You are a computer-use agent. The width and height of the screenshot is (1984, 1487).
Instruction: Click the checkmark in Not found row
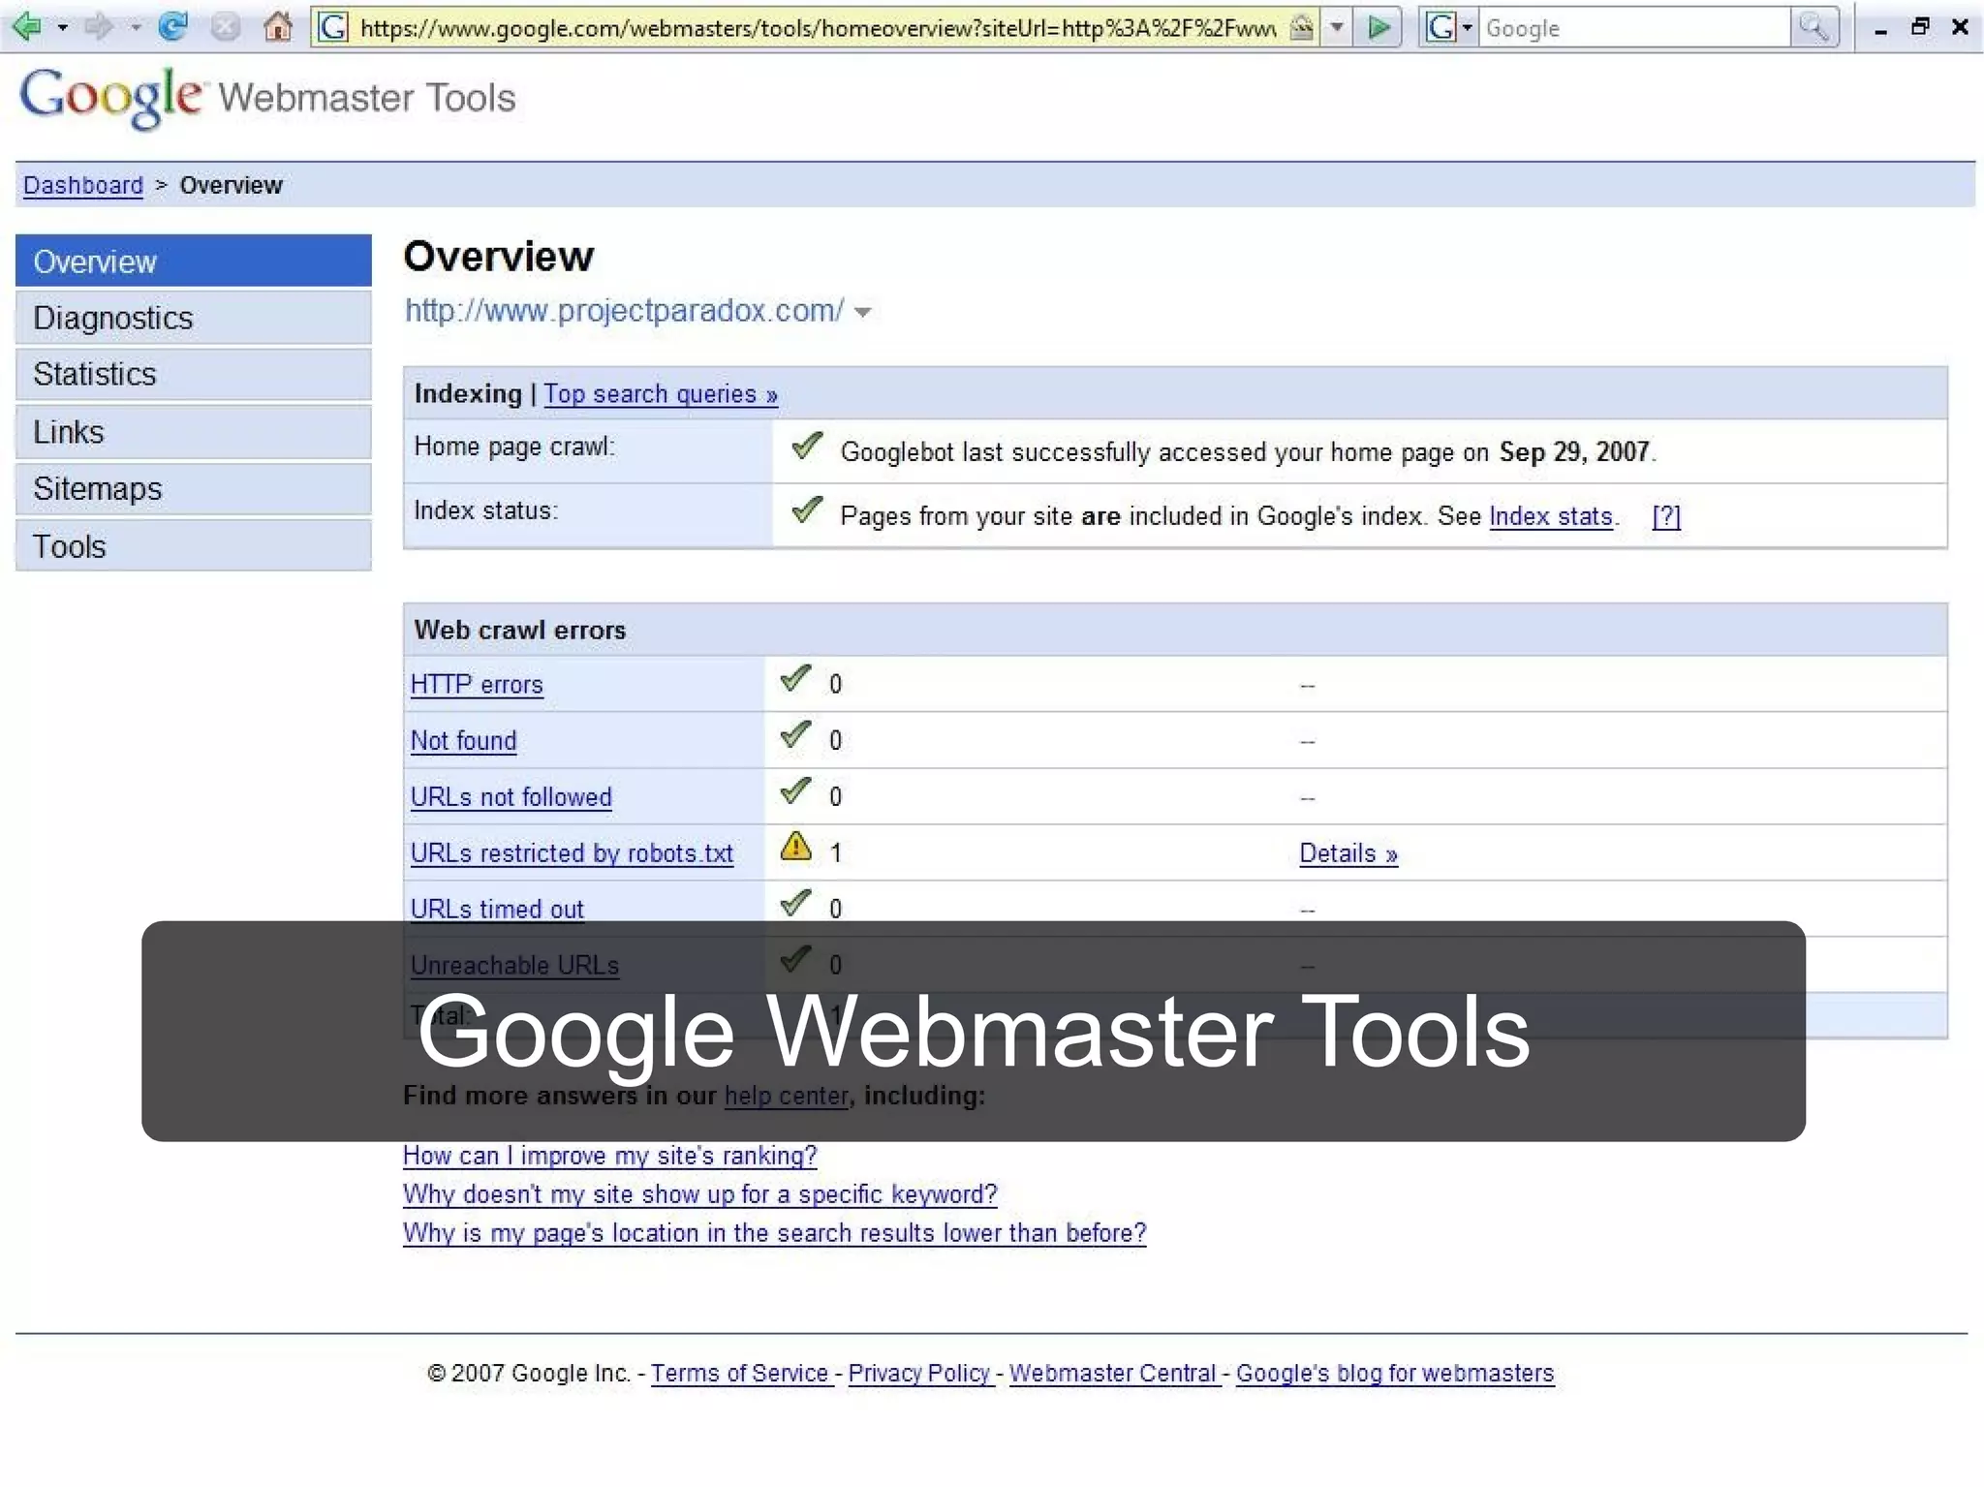click(x=796, y=735)
